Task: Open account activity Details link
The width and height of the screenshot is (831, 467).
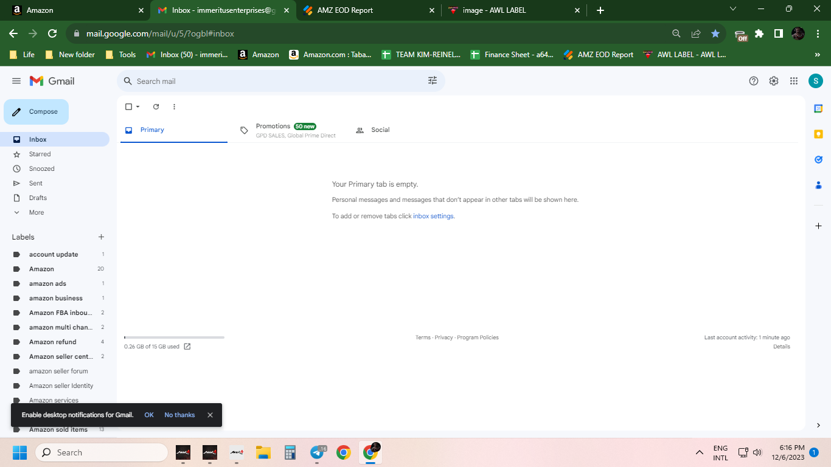Action: coord(782,347)
